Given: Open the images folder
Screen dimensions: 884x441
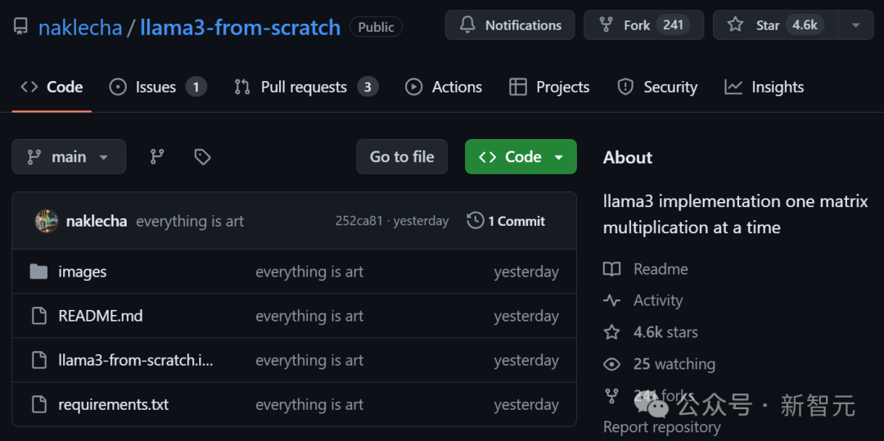Looking at the screenshot, I should pyautogui.click(x=83, y=272).
